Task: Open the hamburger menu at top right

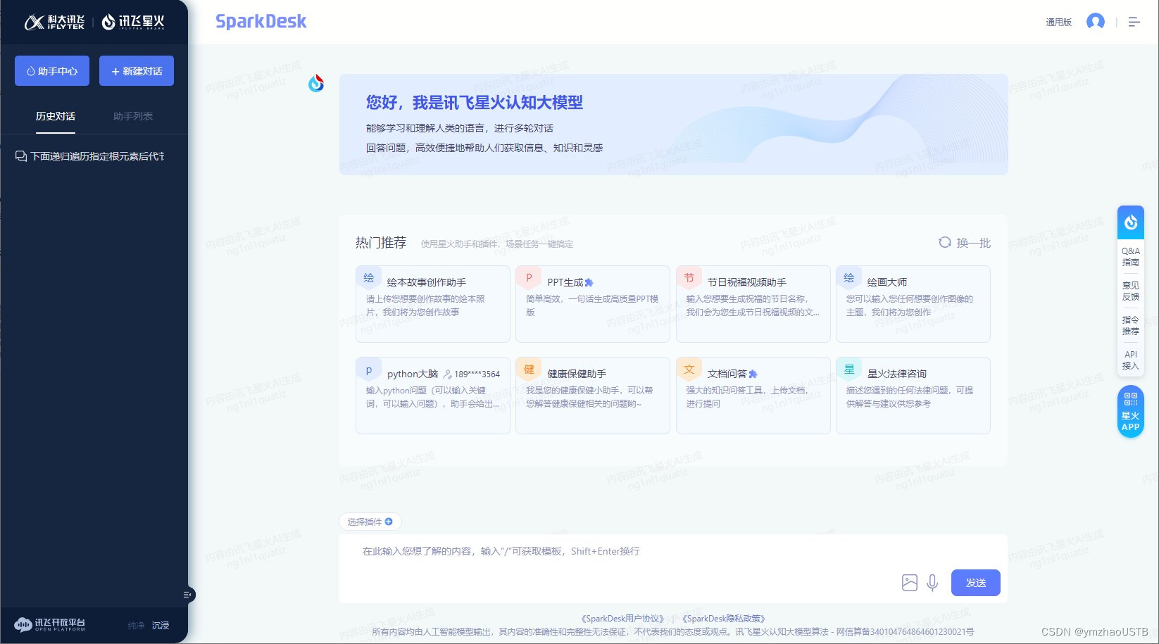Action: (x=1134, y=22)
